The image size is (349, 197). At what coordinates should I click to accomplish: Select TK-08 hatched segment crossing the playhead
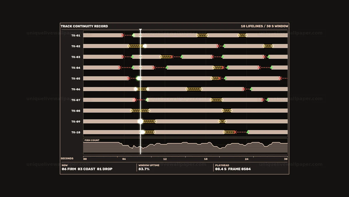click(140, 111)
